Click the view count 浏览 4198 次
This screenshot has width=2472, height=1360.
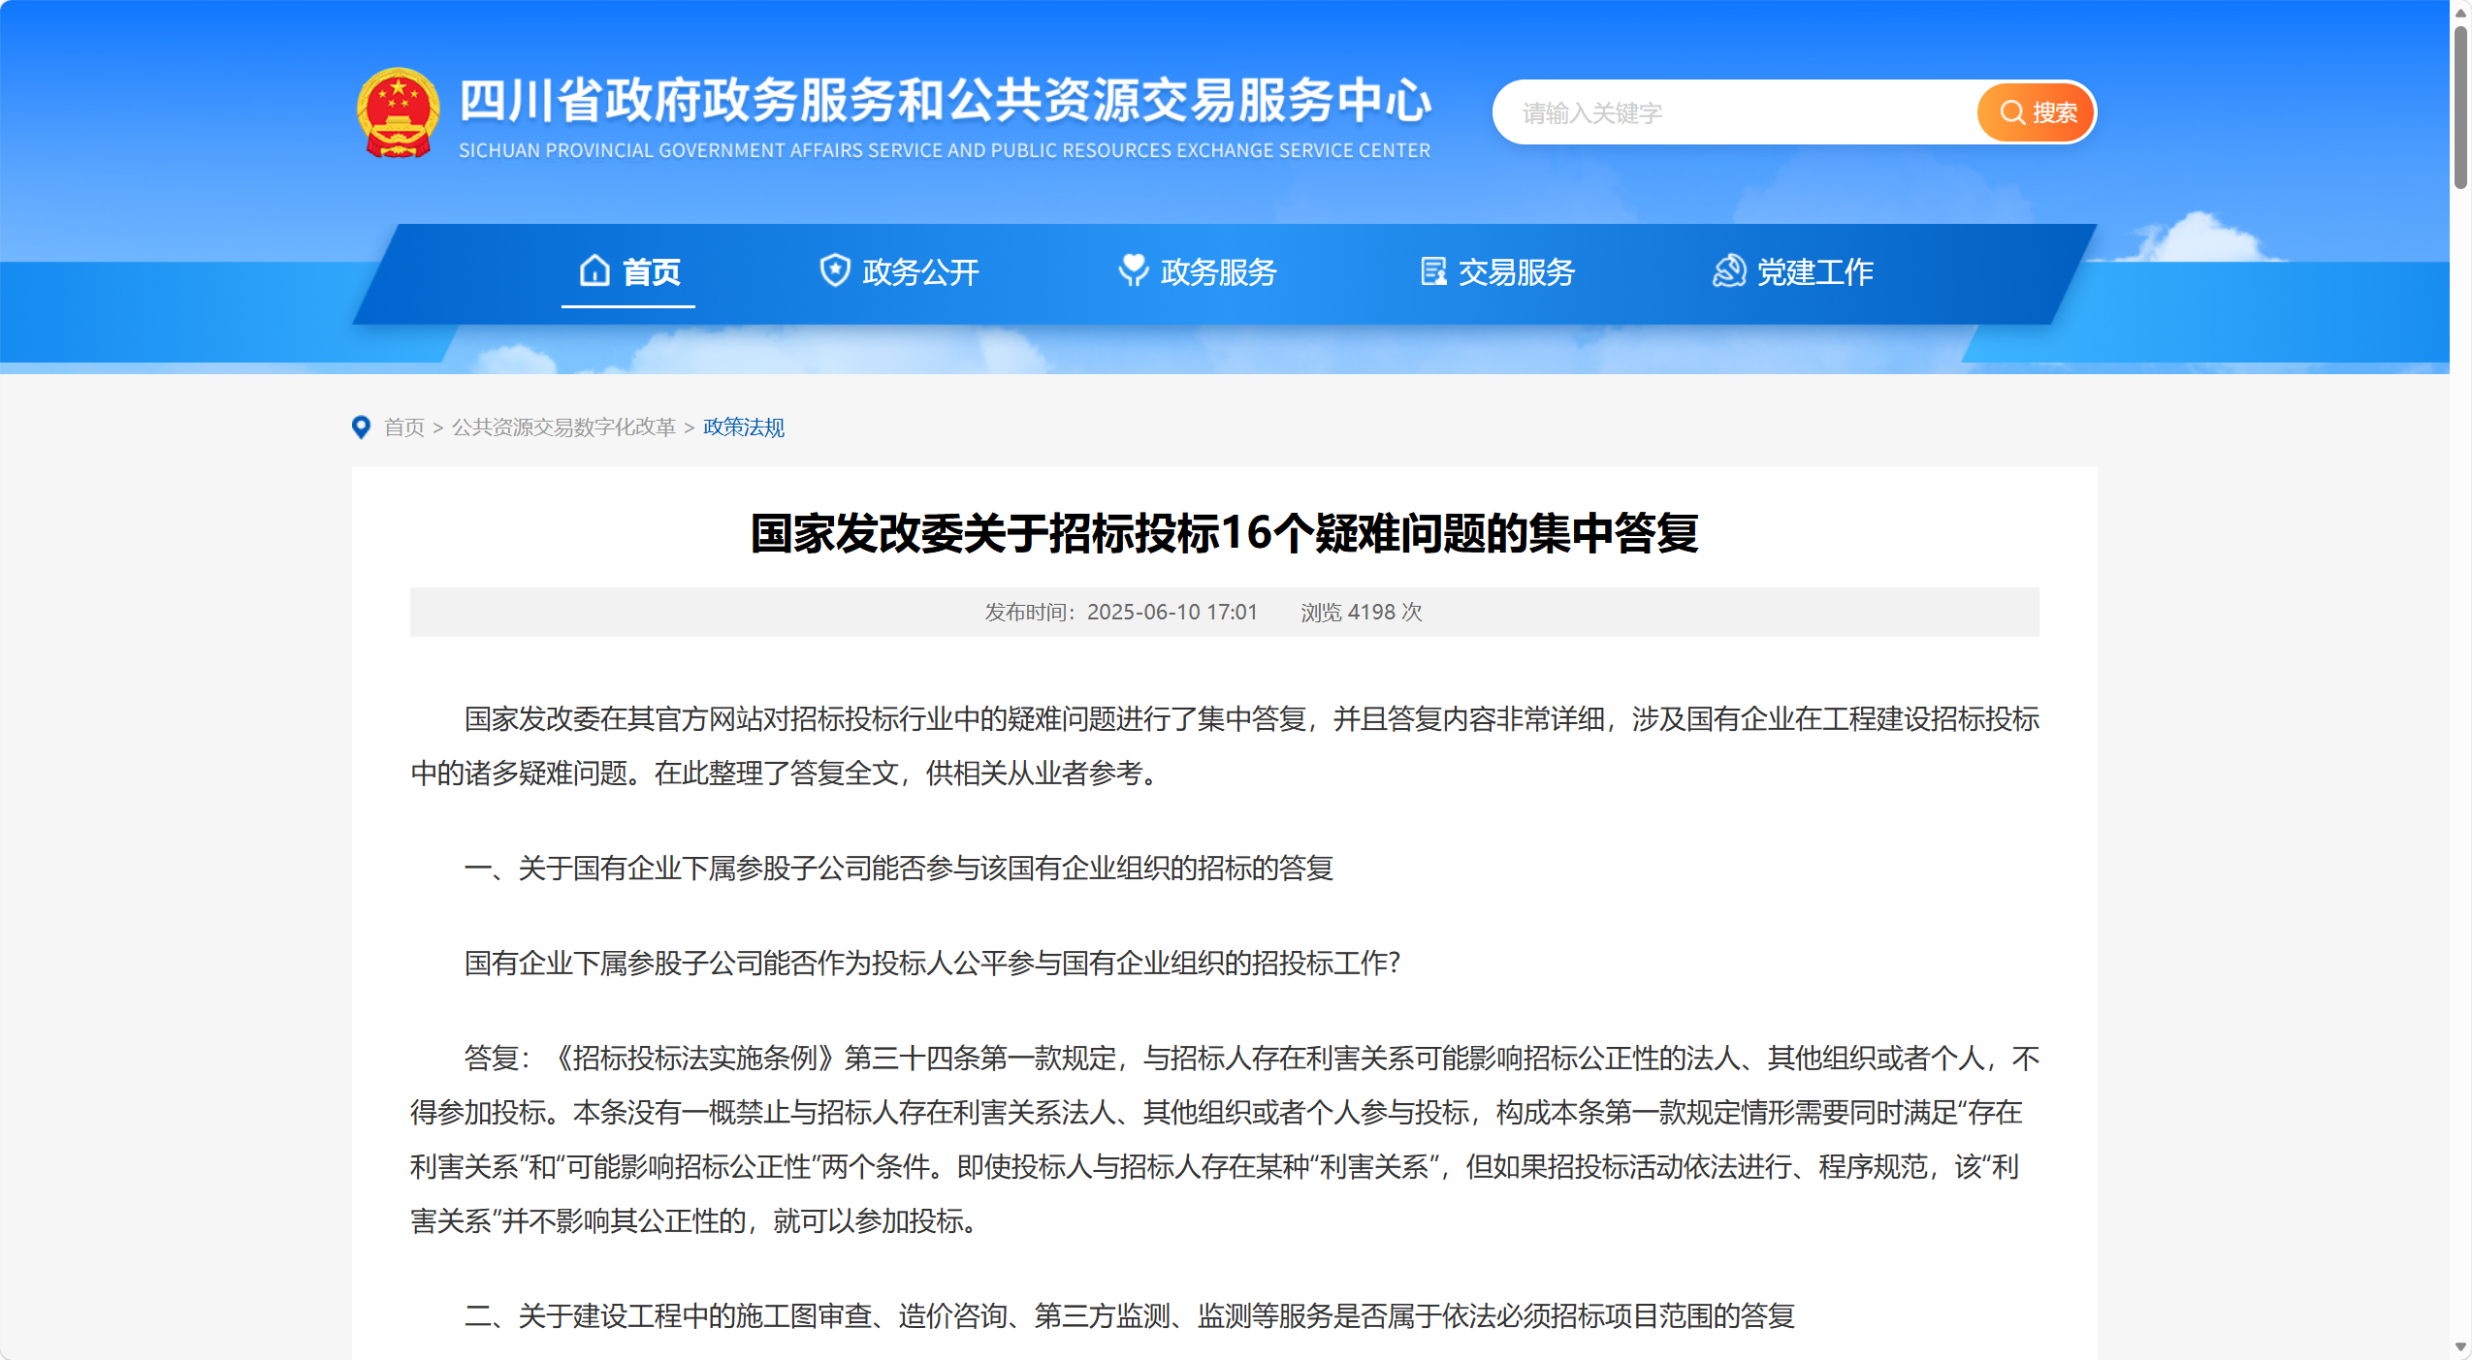1362,613
